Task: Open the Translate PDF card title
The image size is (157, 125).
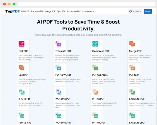Action: pyautogui.click(x=63, y=51)
